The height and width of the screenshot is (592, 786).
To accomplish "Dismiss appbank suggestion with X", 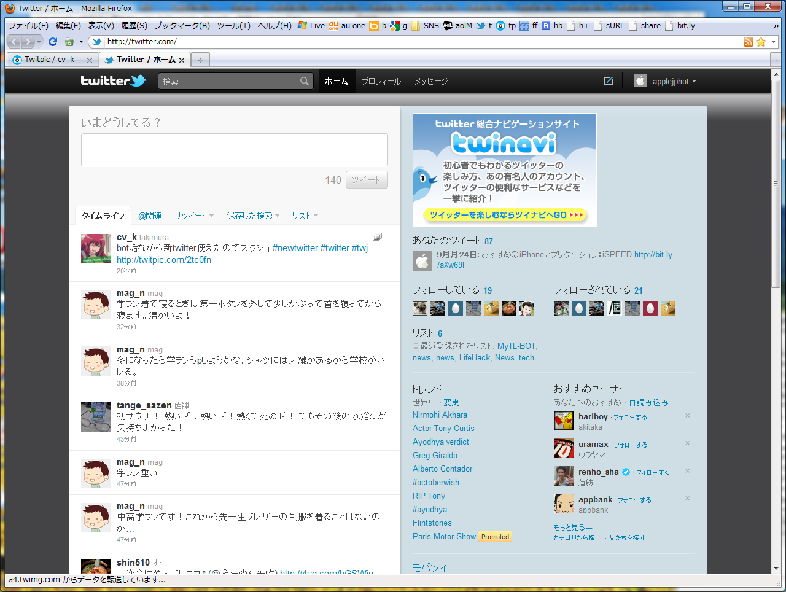I will click(x=687, y=499).
